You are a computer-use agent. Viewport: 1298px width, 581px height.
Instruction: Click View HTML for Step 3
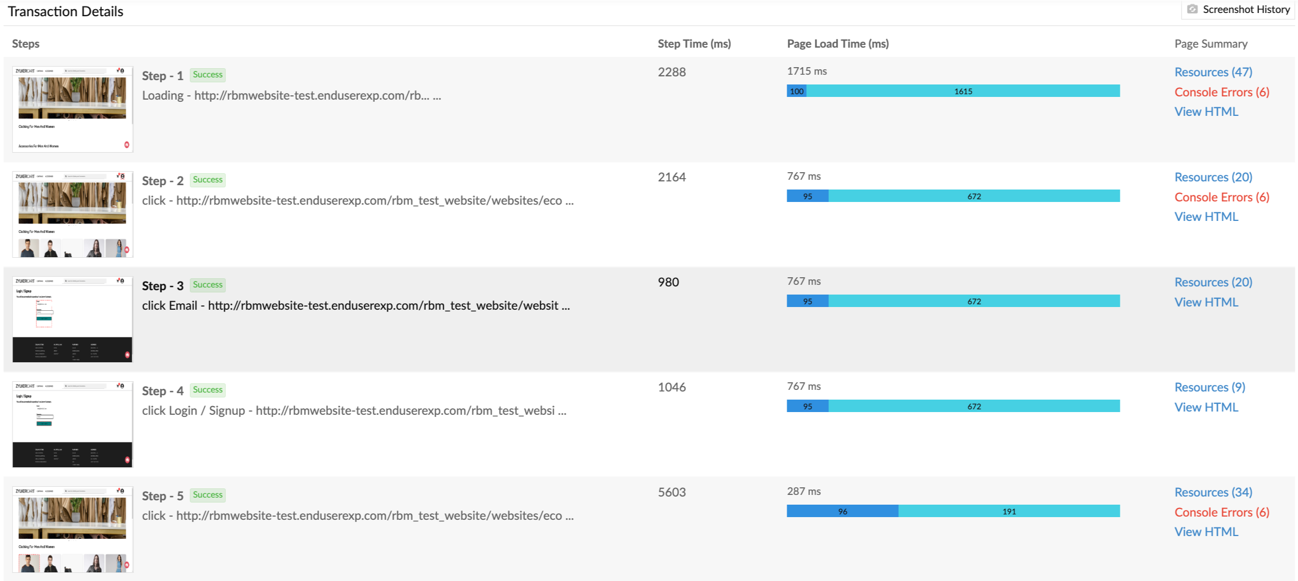(x=1206, y=302)
